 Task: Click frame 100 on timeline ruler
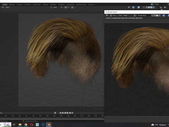[x=47, y=116]
